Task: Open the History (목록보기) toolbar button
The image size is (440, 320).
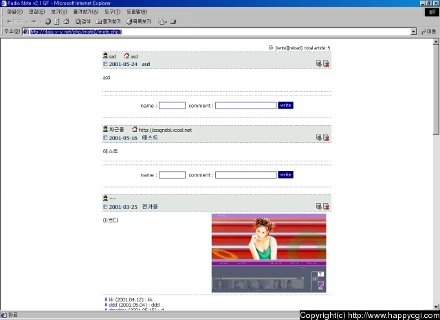Action: click(x=138, y=21)
